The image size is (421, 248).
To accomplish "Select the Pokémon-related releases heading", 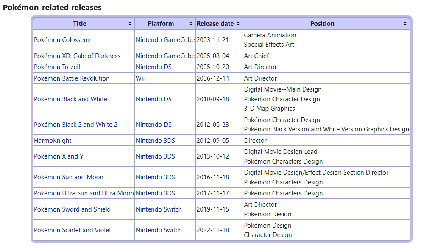I will [x=52, y=8].
